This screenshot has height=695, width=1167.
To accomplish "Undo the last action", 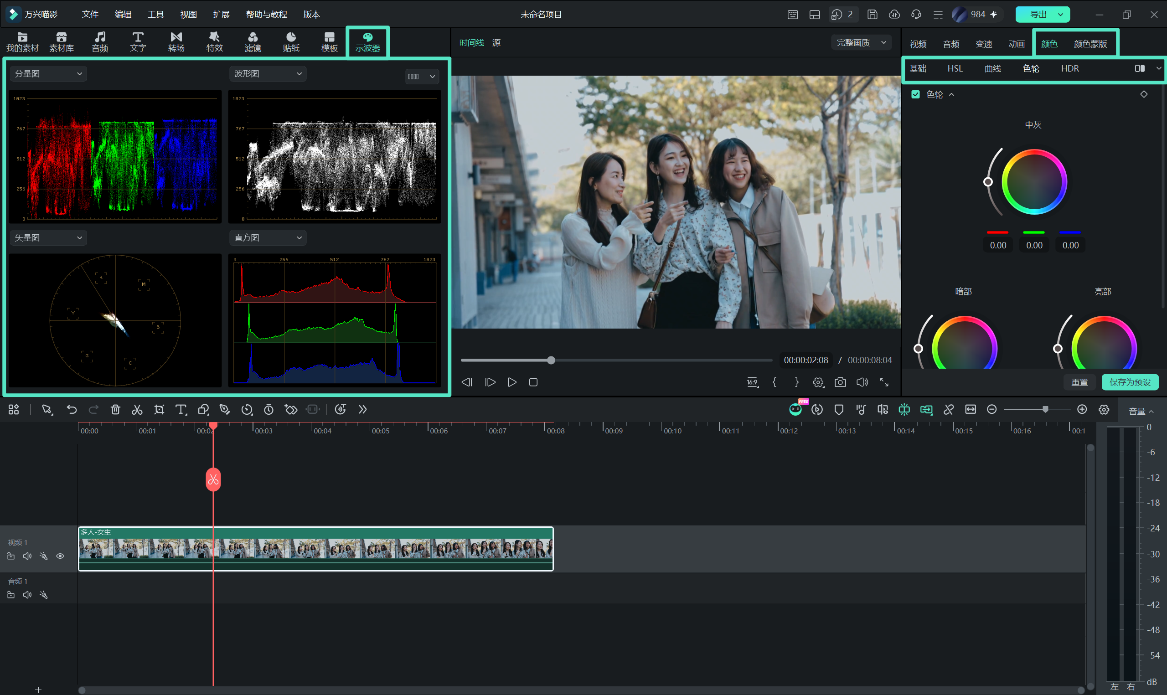I will pos(72,410).
